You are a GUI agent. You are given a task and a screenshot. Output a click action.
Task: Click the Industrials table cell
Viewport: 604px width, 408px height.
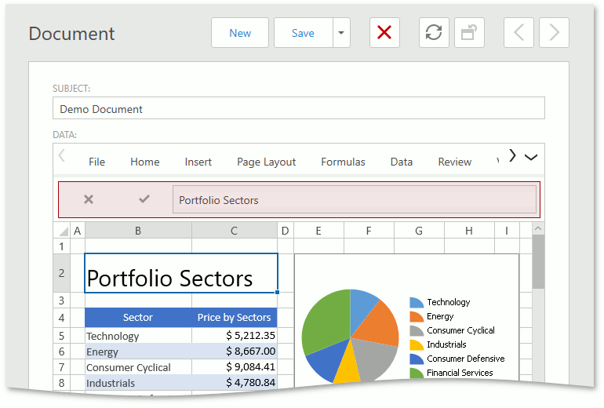pyautogui.click(x=138, y=383)
